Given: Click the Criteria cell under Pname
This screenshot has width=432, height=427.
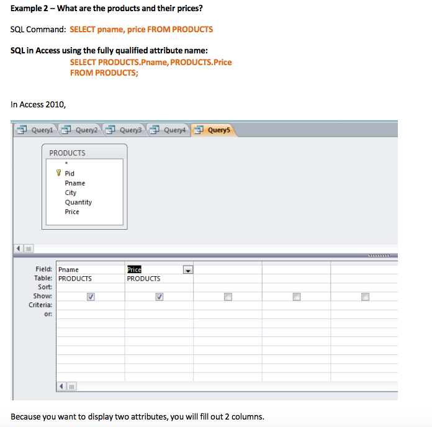Looking at the screenshot, I should point(91,305).
